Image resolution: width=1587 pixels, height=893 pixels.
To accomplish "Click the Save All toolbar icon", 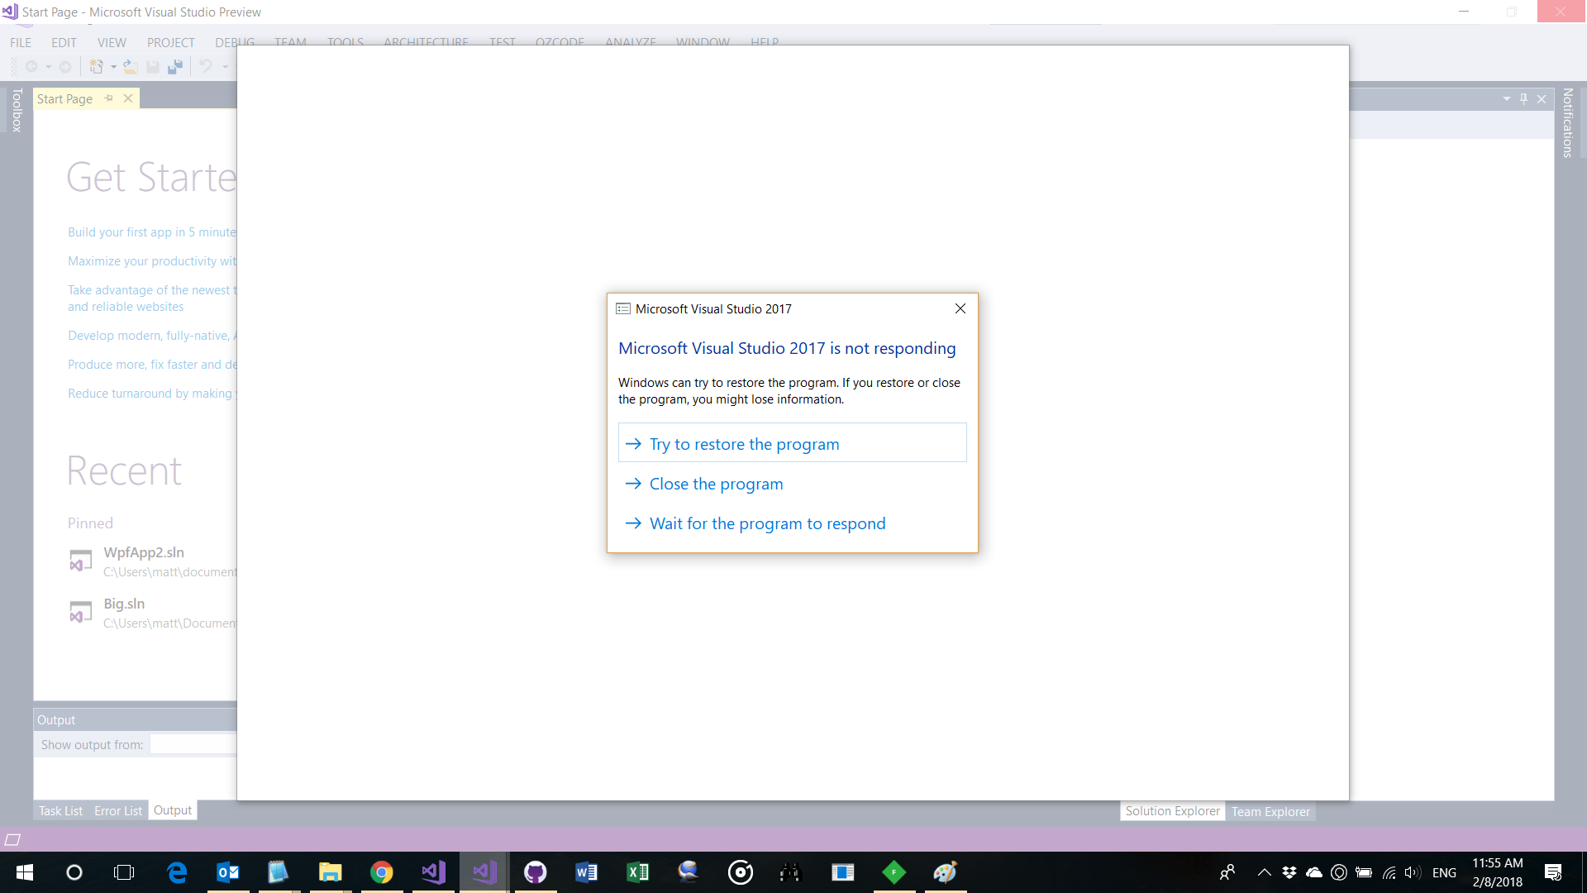I will coord(175,66).
